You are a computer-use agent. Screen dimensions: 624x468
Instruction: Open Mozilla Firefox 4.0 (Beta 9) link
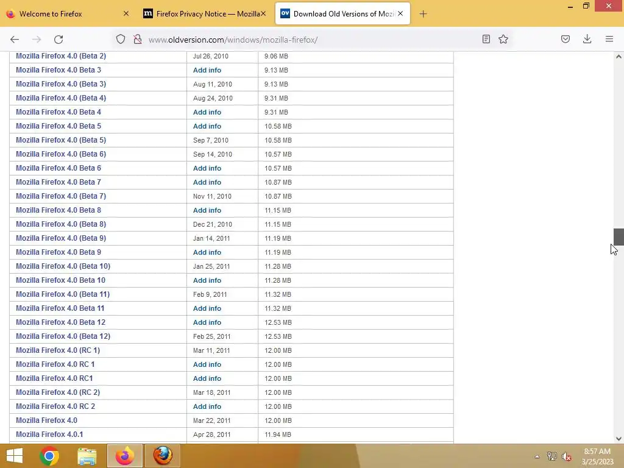(x=61, y=238)
